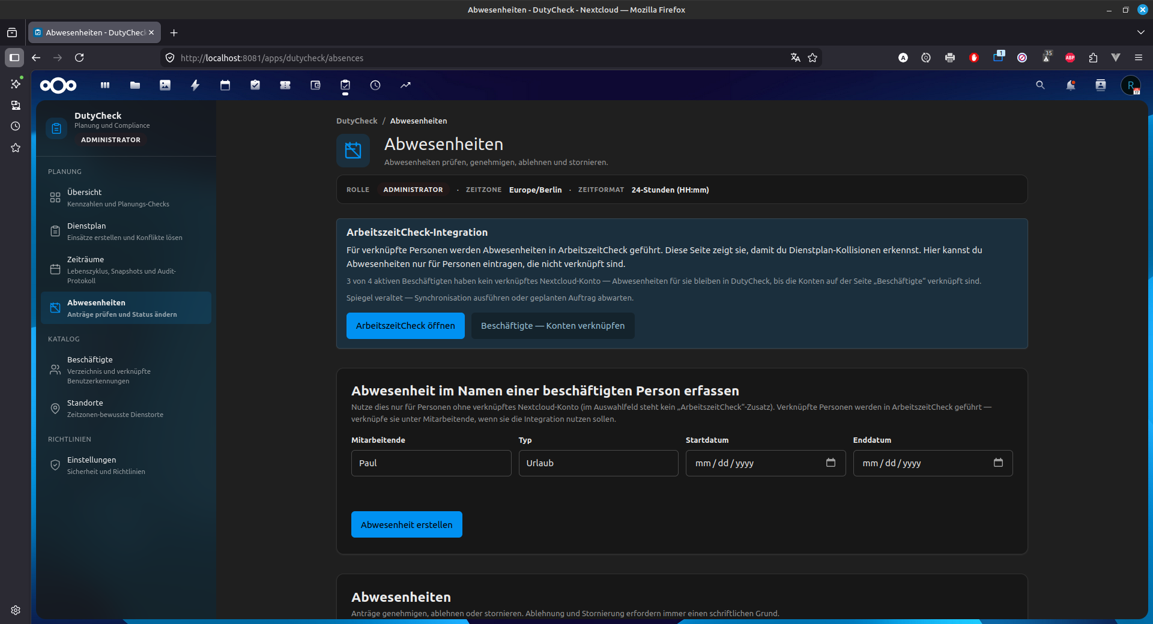This screenshot has width=1153, height=624.
Task: Open Einstellungen under Richtlinien
Action: (126, 465)
